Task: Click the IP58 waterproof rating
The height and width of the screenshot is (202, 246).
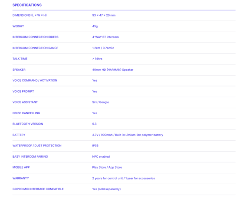Action: pyautogui.click(x=95, y=146)
